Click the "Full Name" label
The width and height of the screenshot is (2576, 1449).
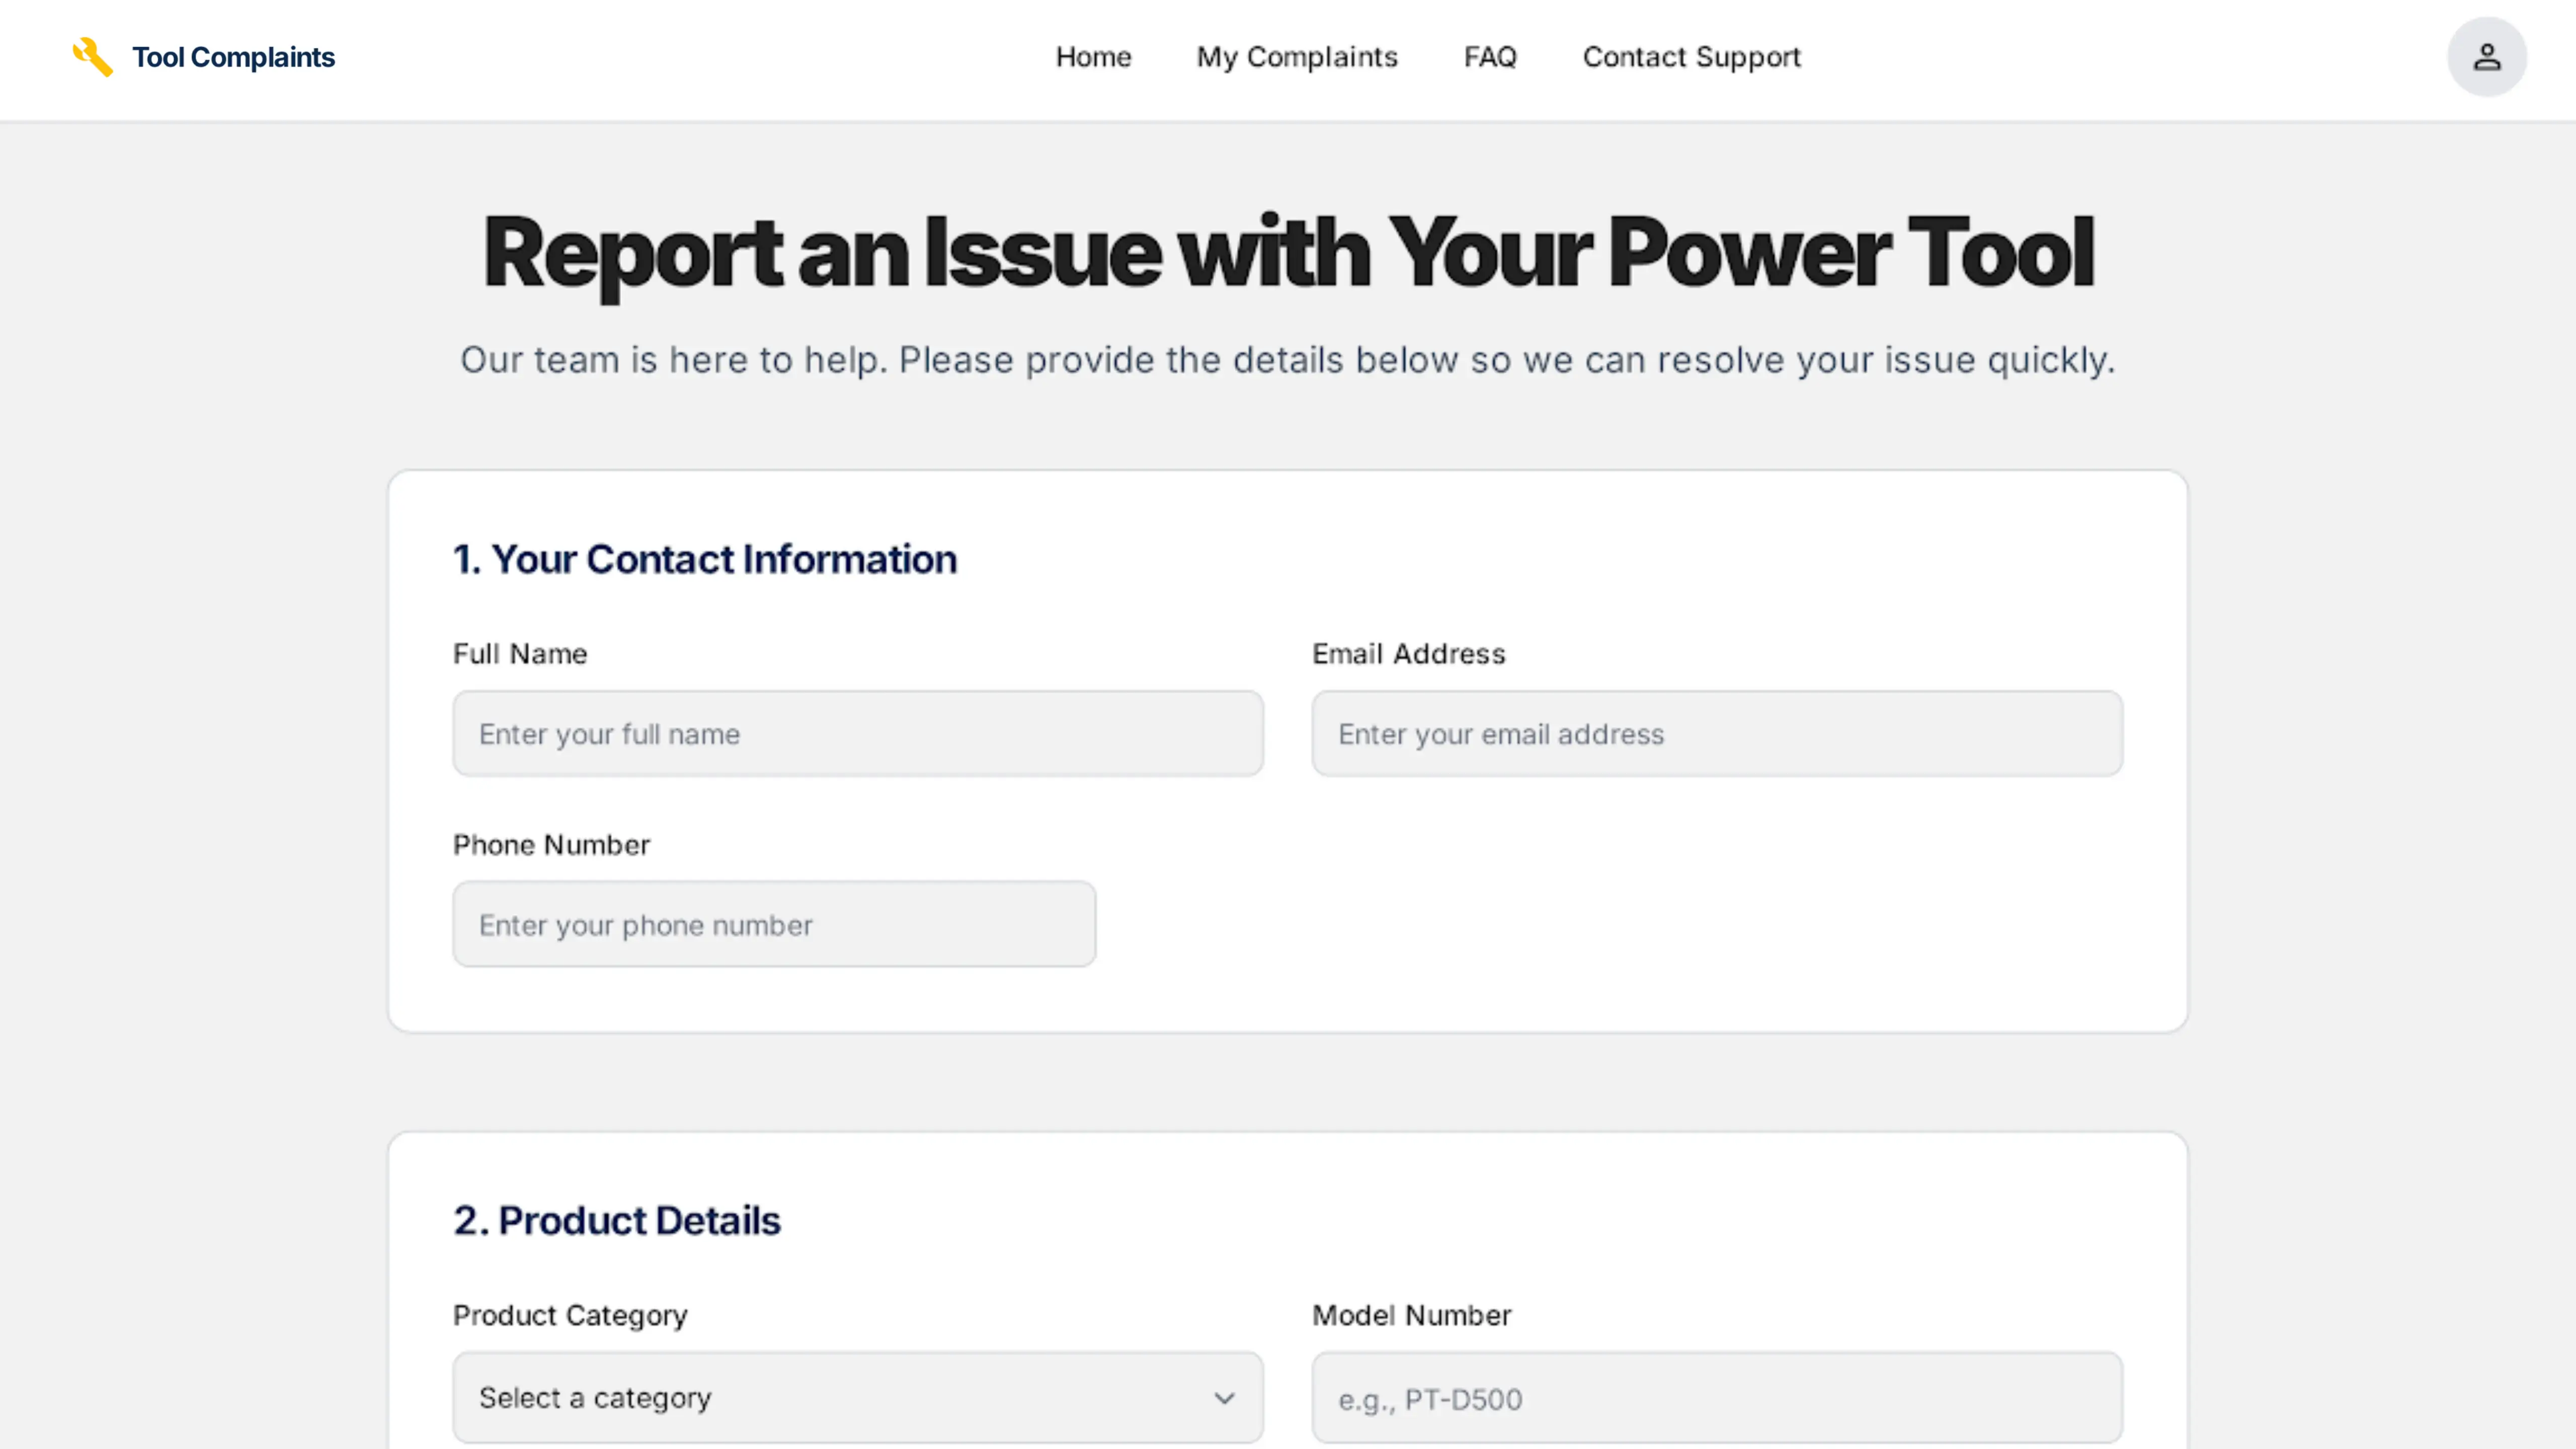tap(520, 654)
